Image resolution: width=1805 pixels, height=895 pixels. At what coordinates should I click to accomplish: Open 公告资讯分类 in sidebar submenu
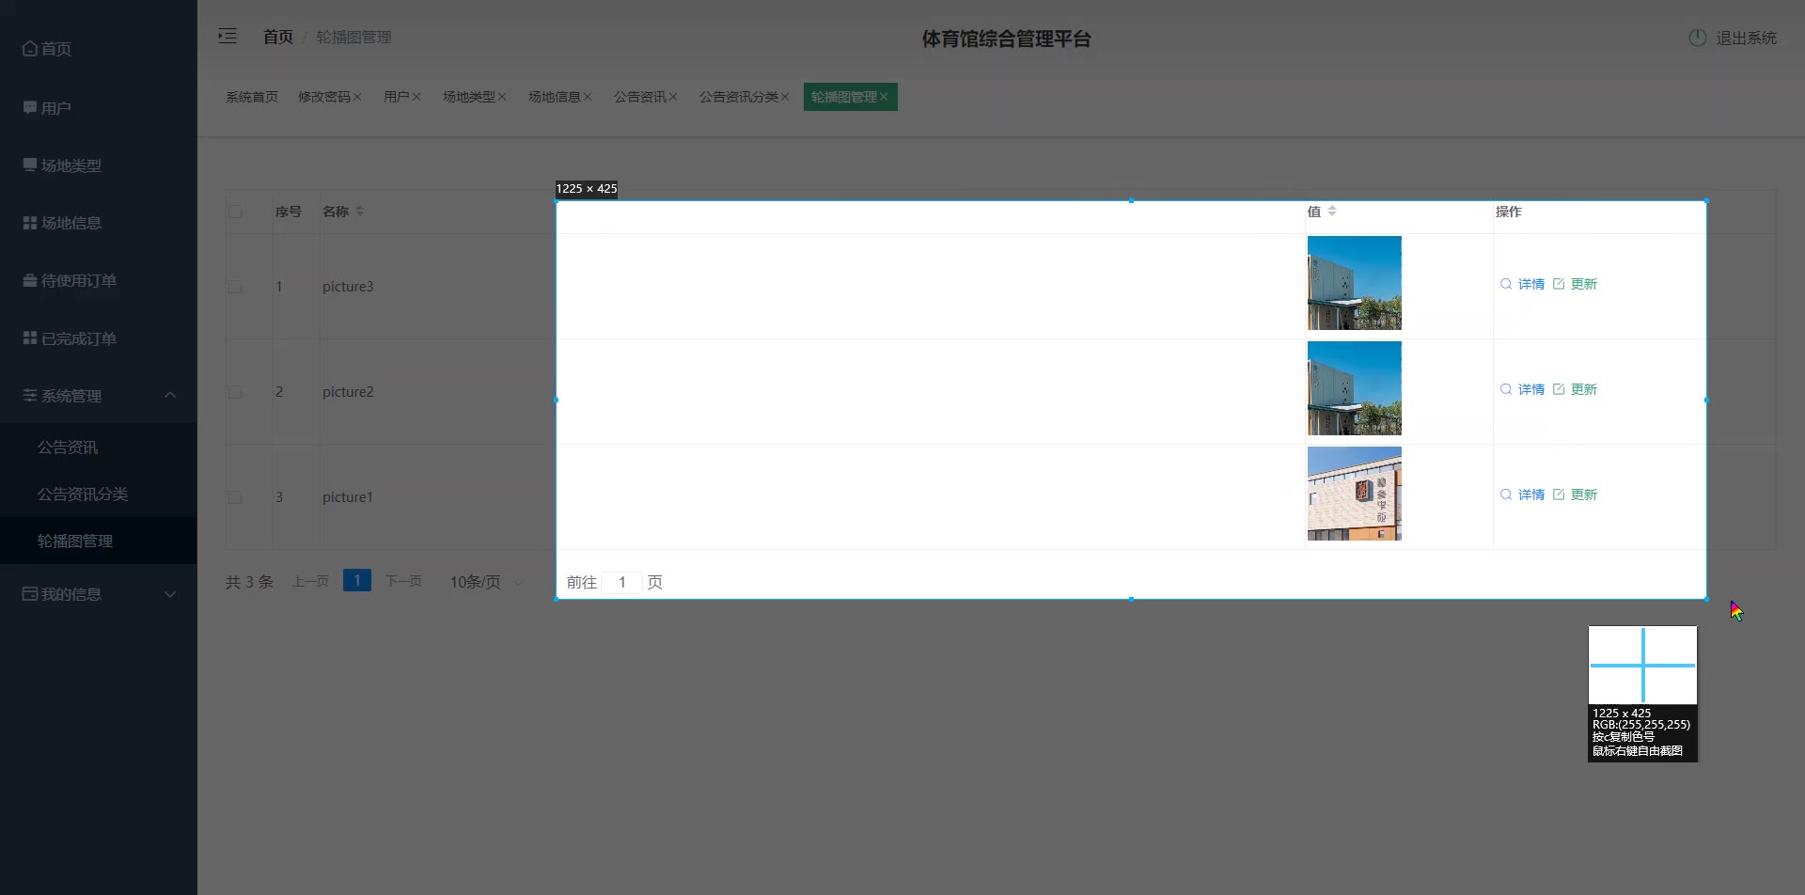click(x=83, y=494)
